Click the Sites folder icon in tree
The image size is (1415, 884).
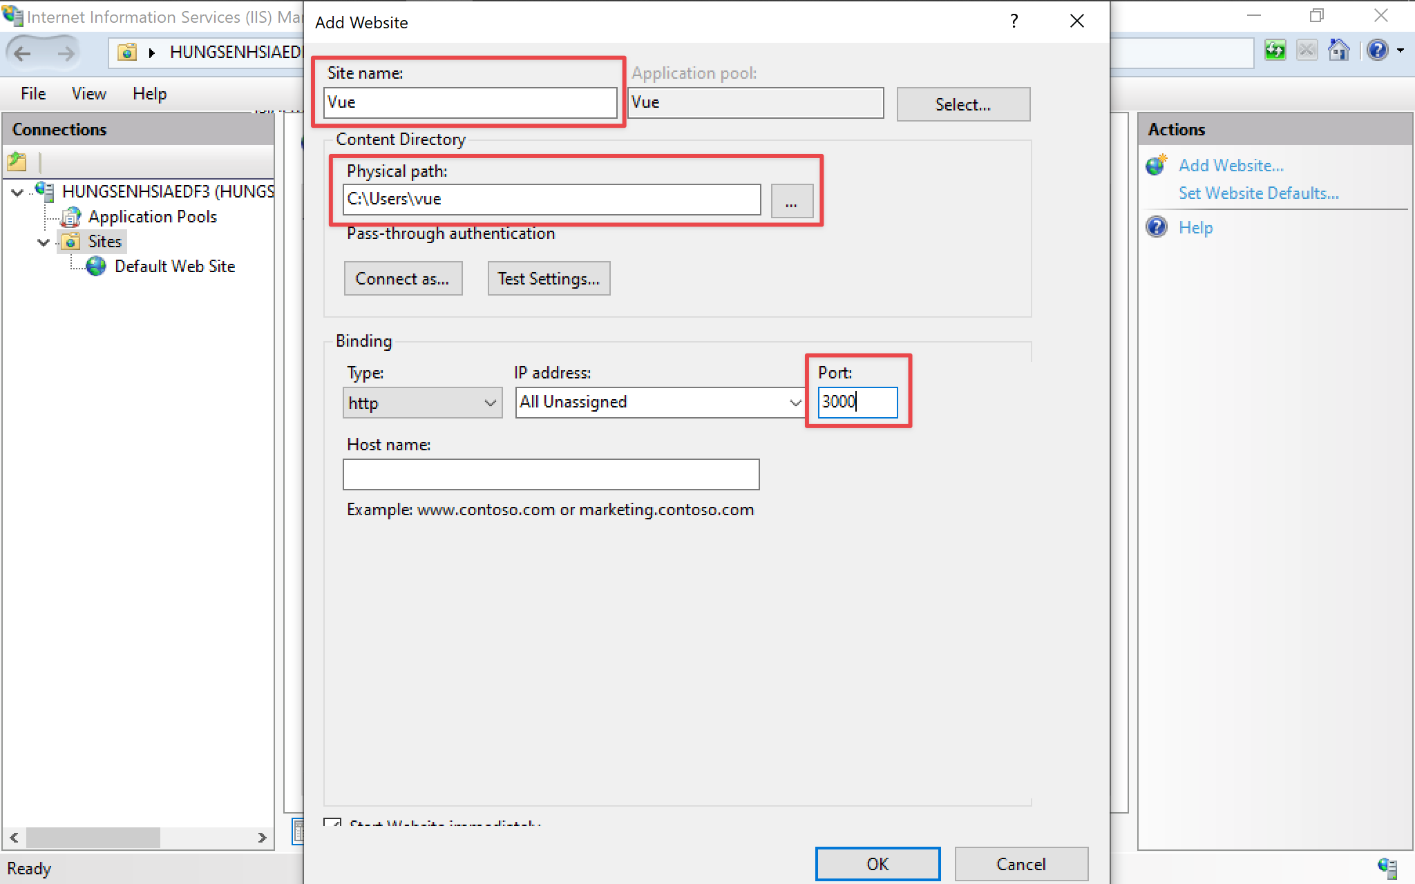click(x=70, y=242)
